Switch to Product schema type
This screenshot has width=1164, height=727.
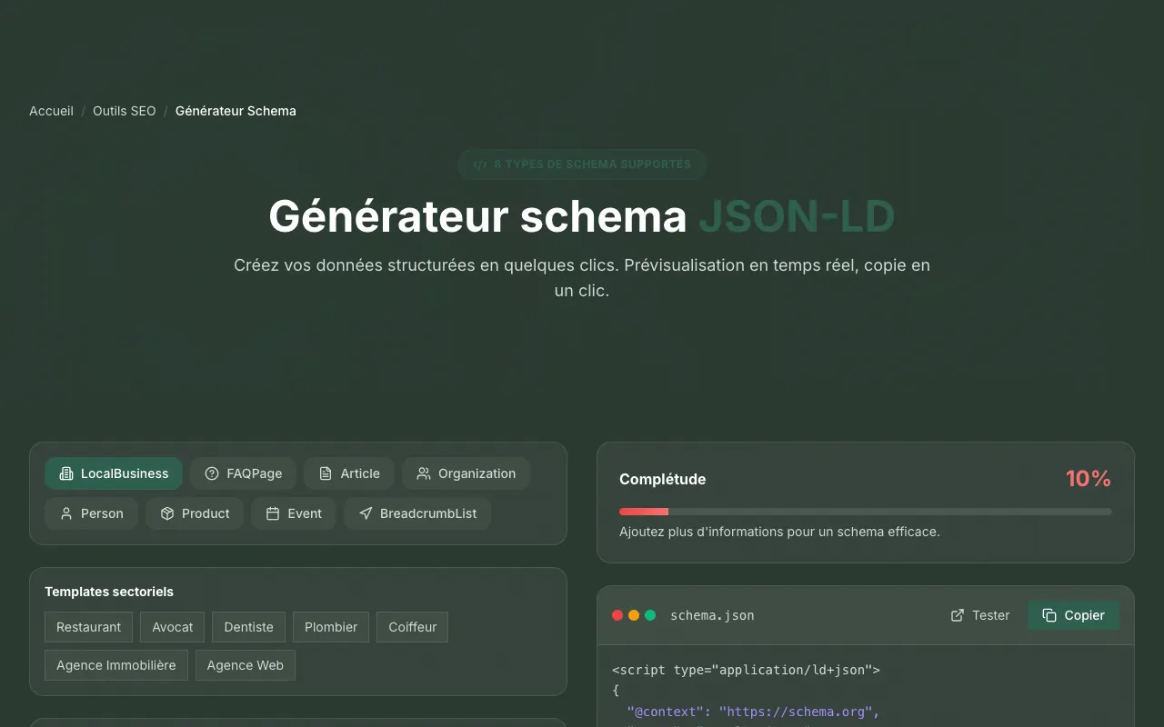pyautogui.click(x=195, y=513)
